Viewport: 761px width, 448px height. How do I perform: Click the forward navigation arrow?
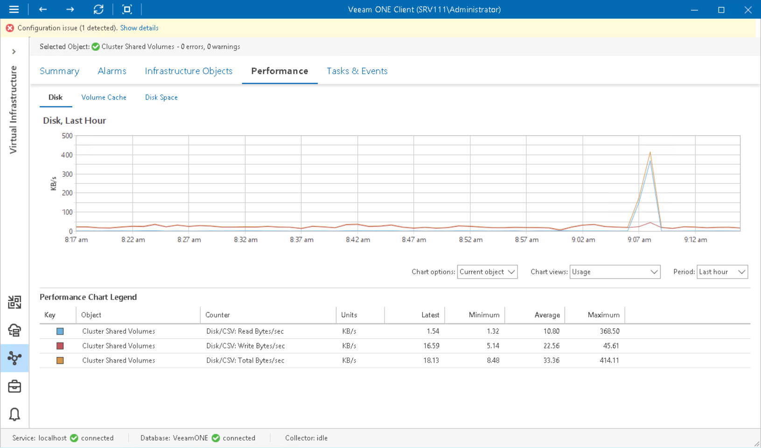70,9
